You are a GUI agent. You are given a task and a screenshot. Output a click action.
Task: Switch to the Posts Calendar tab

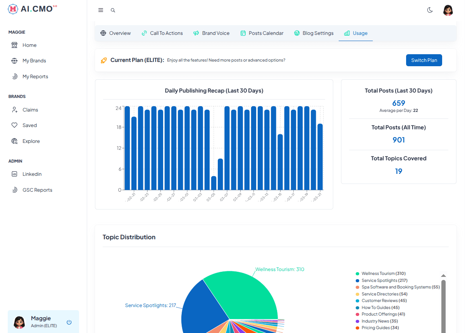pos(262,33)
